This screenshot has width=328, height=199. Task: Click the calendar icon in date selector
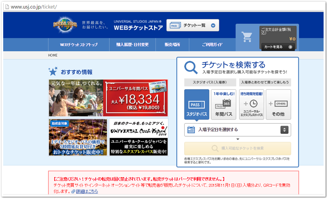point(191,130)
